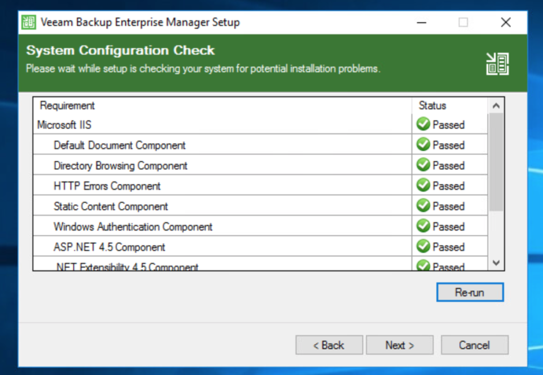Screen dimensions: 543x375
Task: Select the ASP.NET 4.5 Component row
Action: click(x=260, y=247)
